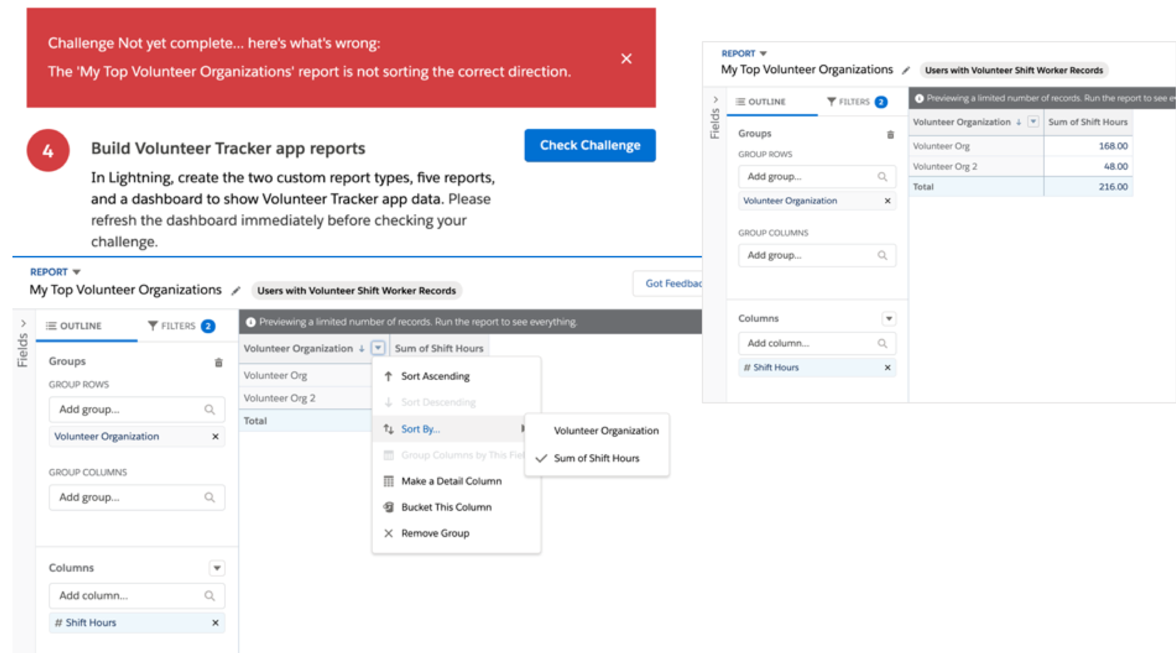
Task: Click Bucket This Column option
Action: (x=446, y=507)
